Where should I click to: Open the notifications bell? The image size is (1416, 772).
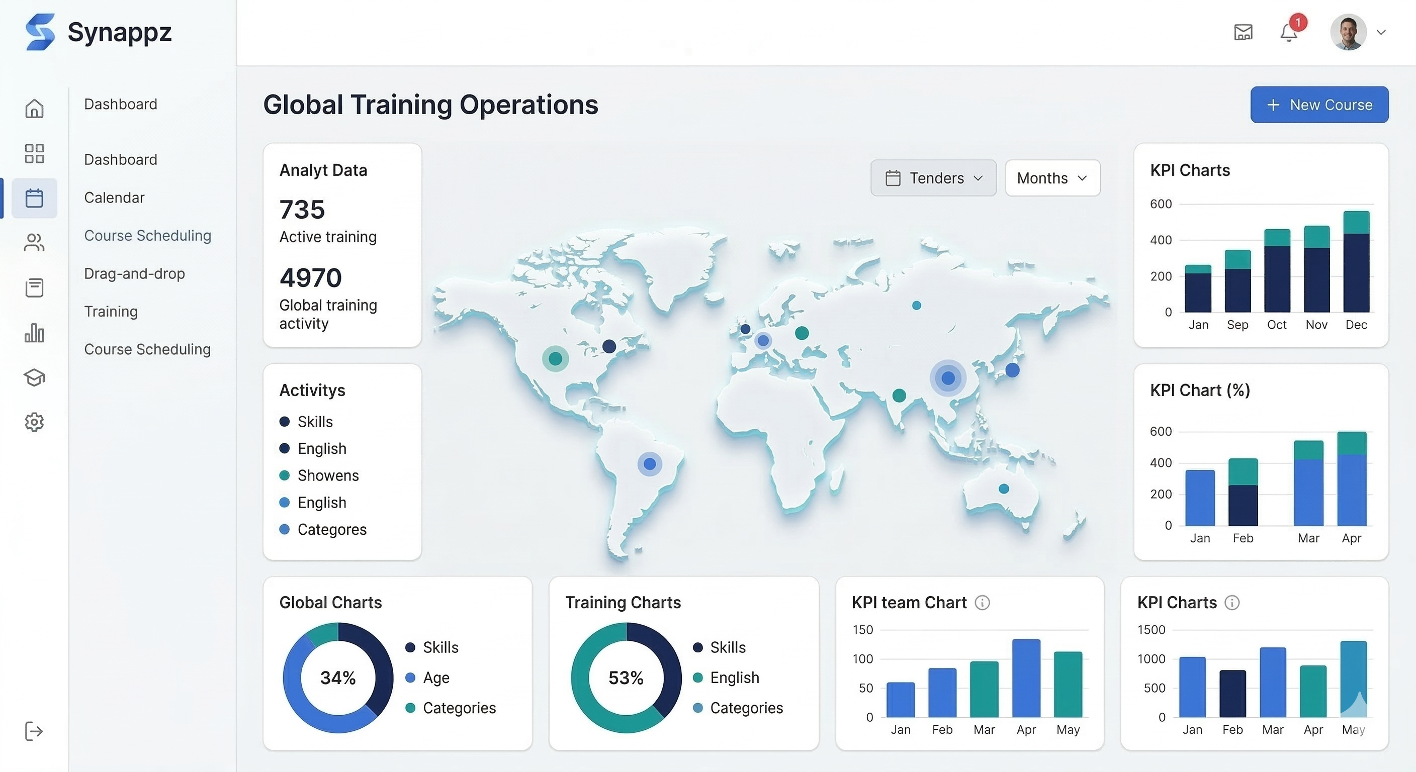1288,33
